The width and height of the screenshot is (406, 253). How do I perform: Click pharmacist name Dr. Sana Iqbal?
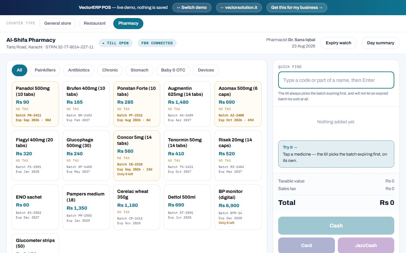pyautogui.click(x=302, y=40)
